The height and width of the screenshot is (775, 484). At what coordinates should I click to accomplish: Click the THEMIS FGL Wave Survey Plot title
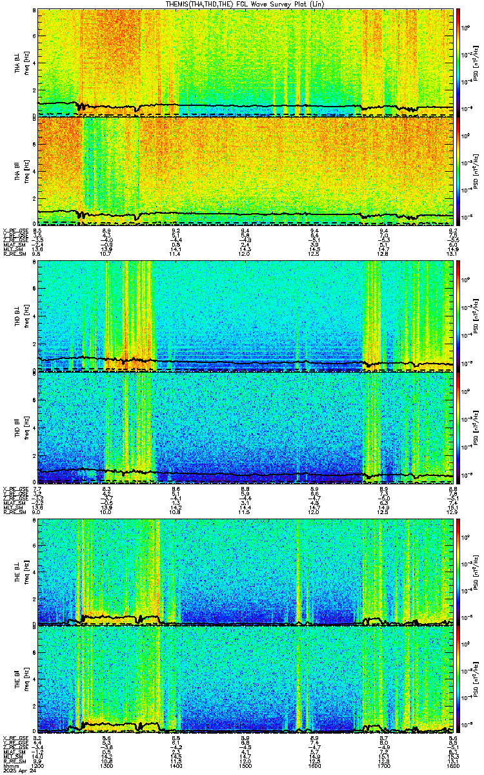pos(246,4)
